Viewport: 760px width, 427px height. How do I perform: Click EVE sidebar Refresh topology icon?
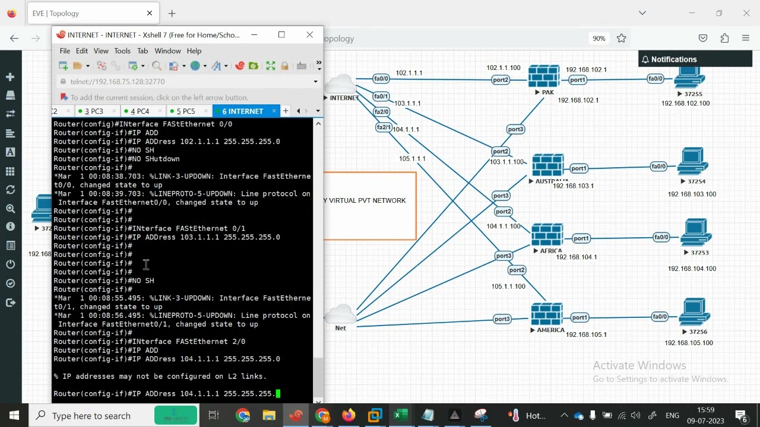tap(10, 190)
